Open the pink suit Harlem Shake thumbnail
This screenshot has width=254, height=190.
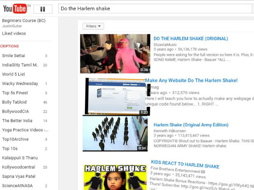click(115, 54)
